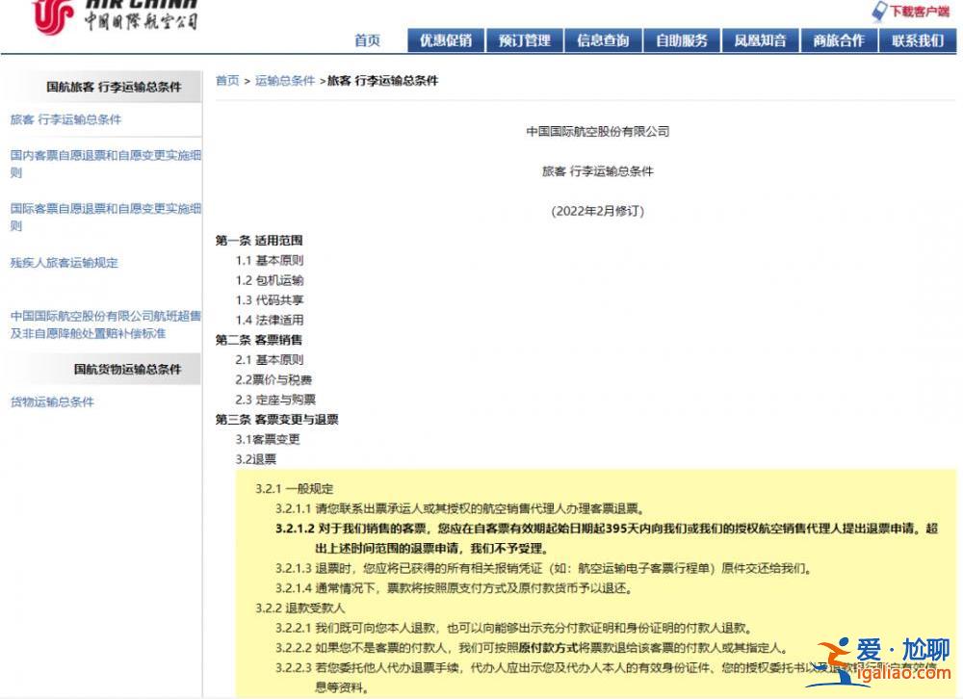Click heading 第二条 客票销售
This screenshot has width=963, height=699.
[258, 340]
